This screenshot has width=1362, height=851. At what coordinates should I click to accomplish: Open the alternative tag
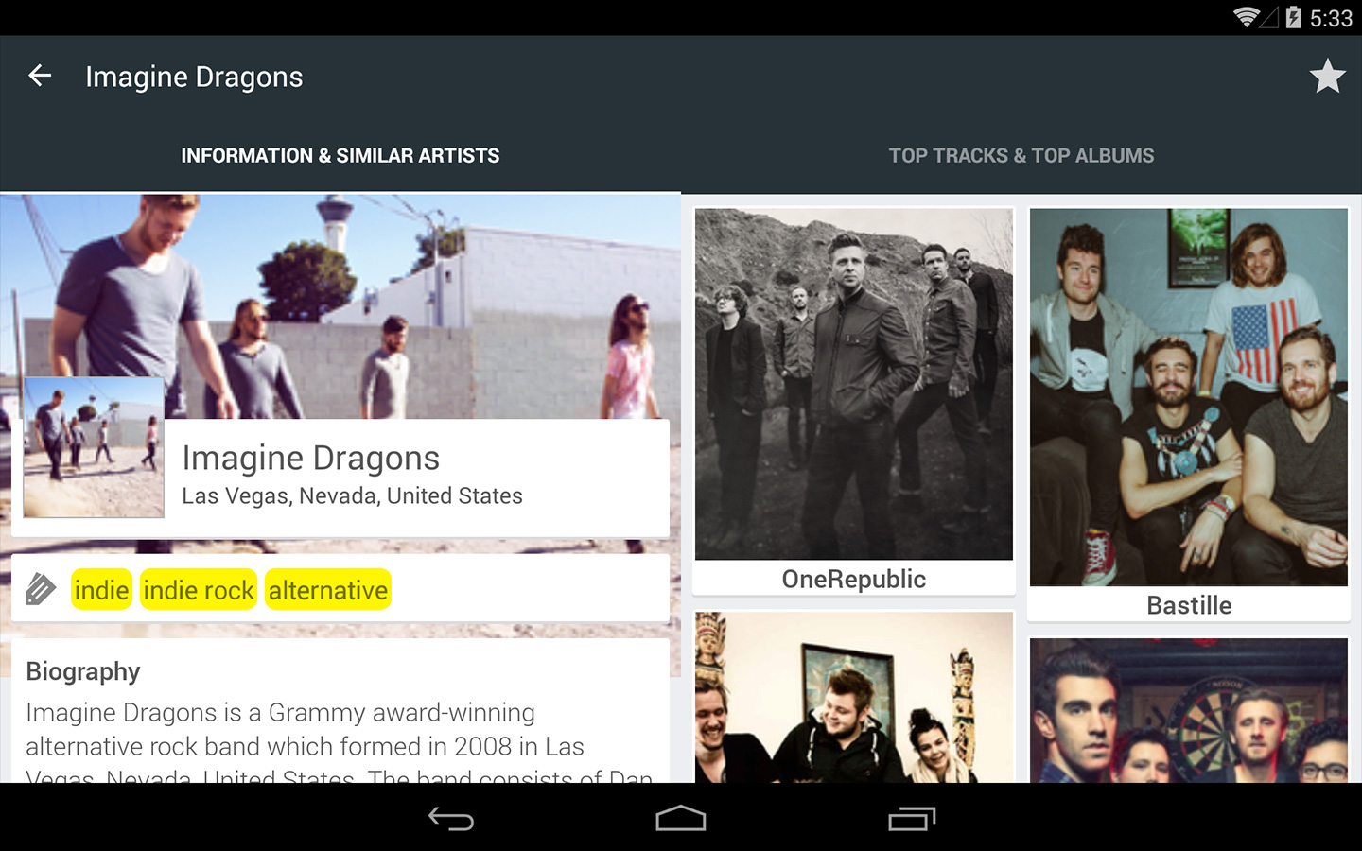[x=328, y=590]
